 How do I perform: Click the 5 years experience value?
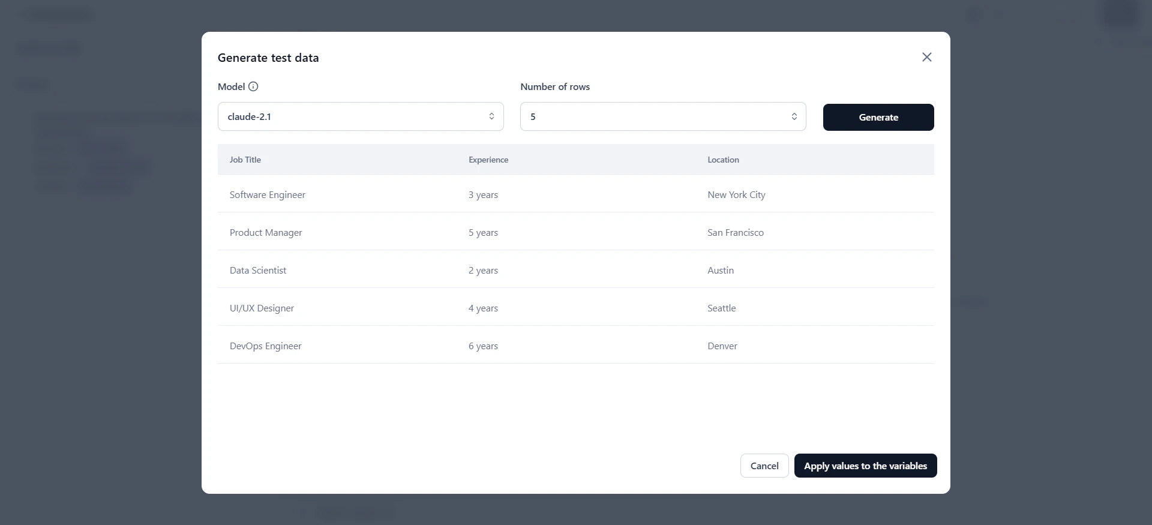pos(483,232)
